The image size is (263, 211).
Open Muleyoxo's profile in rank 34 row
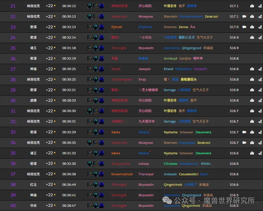click(146, 143)
